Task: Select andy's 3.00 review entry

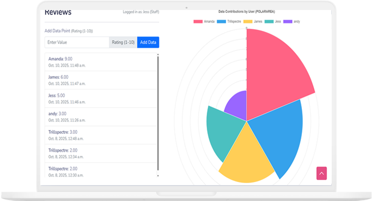Action: tap(99, 117)
